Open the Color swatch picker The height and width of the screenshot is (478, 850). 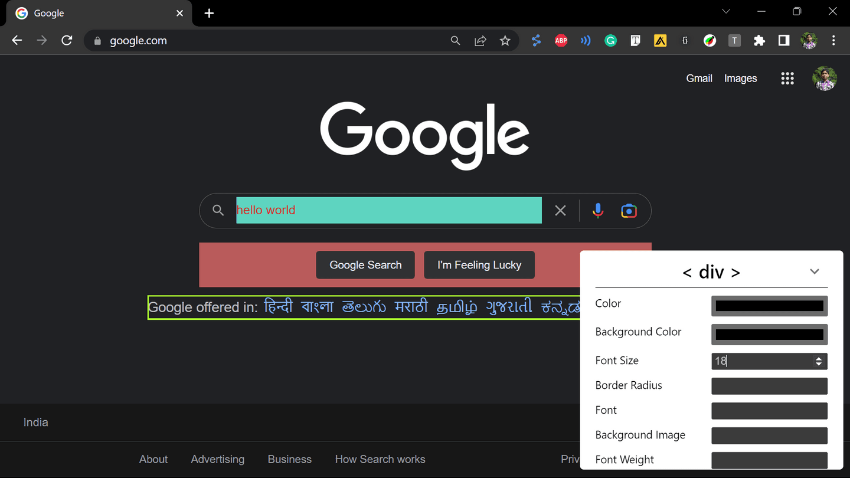pyautogui.click(x=769, y=306)
